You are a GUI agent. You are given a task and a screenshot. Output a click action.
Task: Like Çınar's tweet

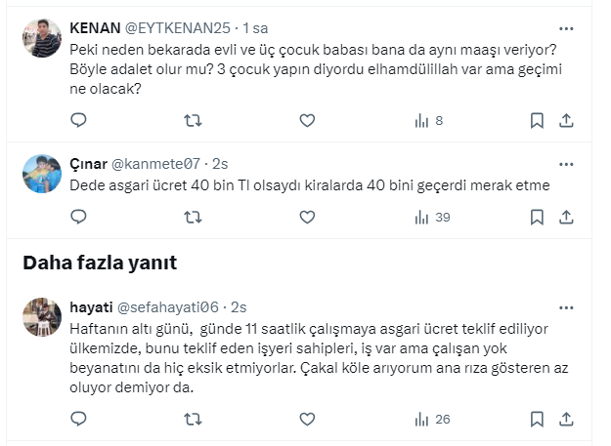click(307, 217)
